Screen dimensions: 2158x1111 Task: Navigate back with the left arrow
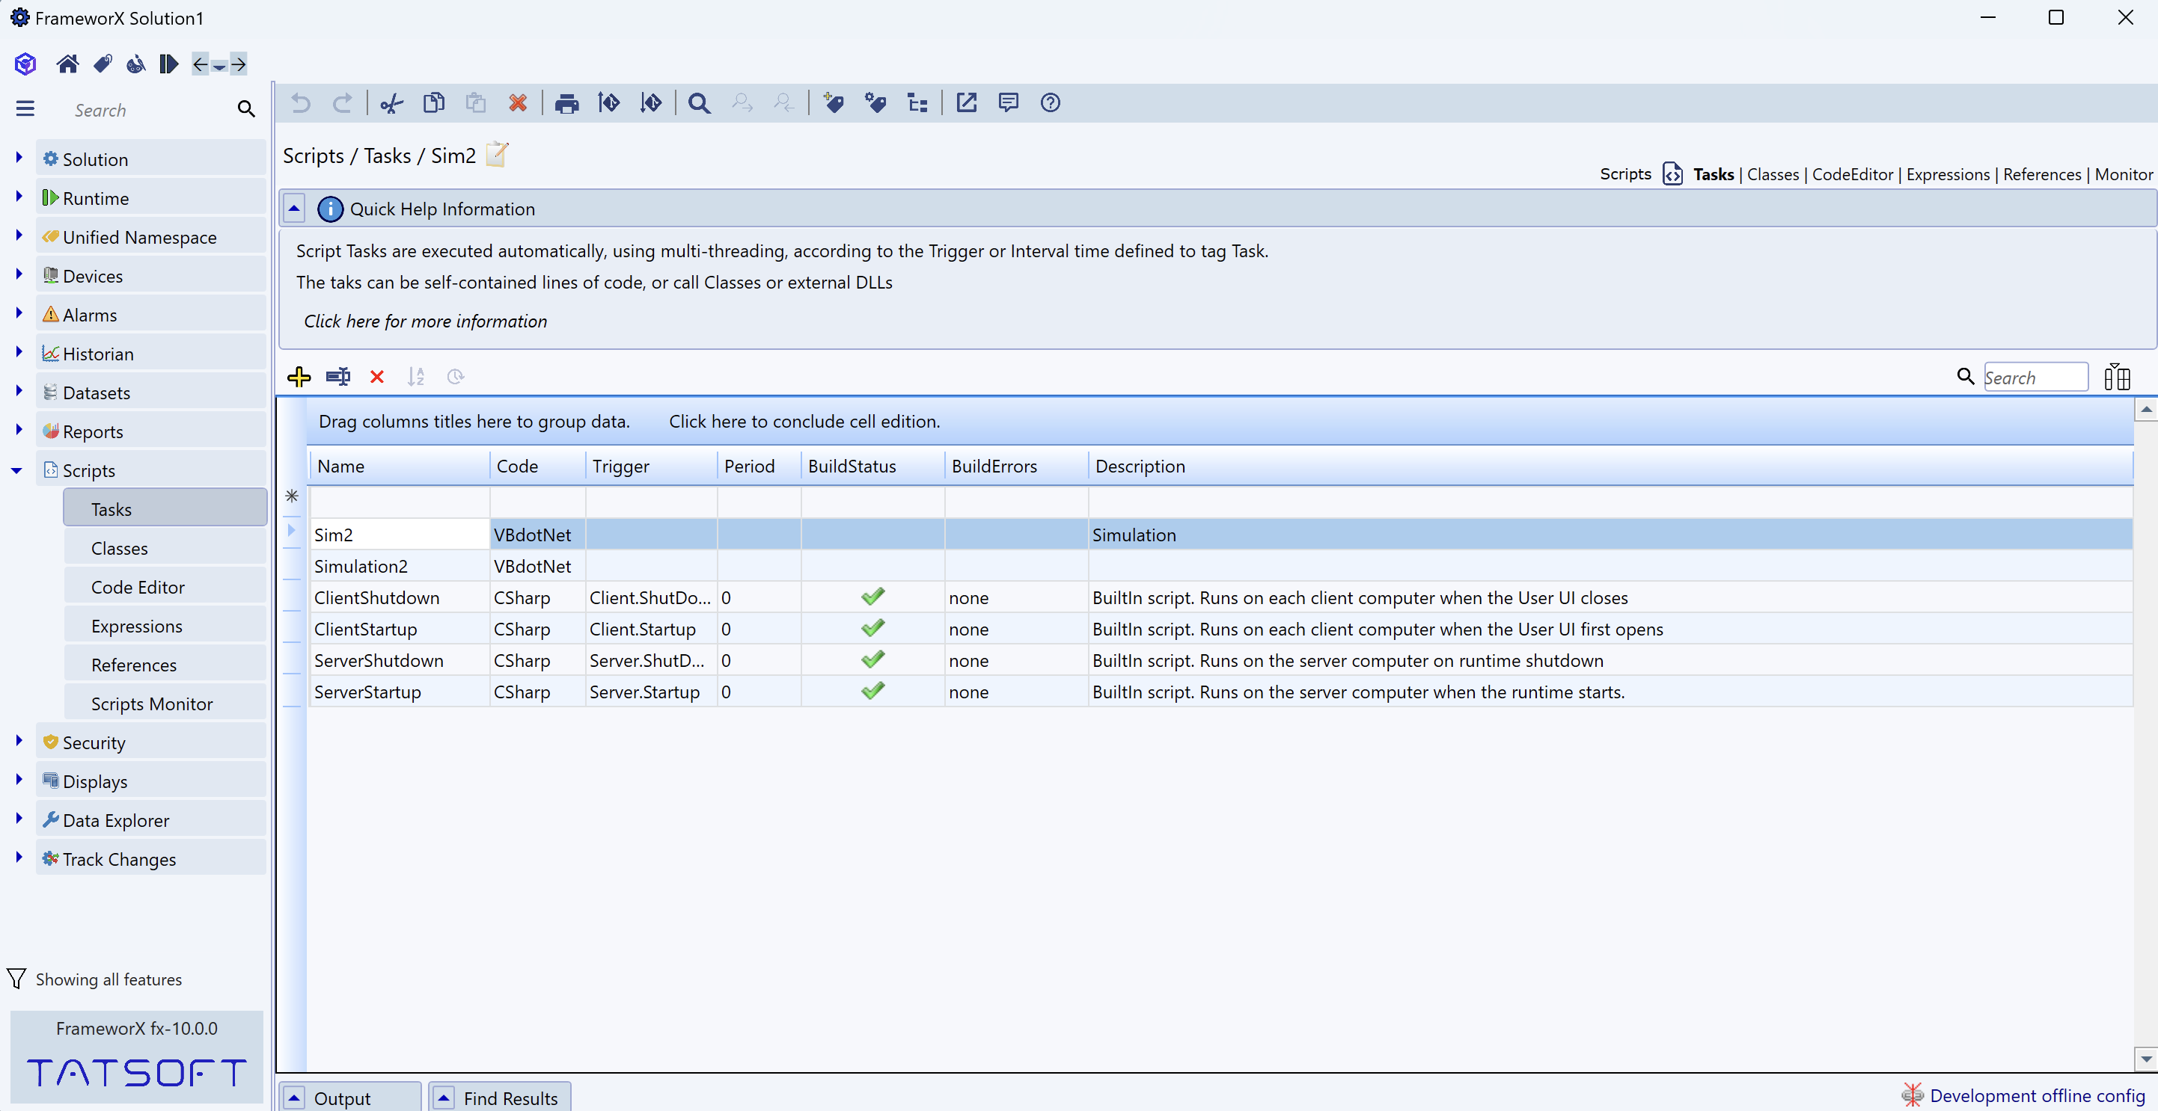(201, 64)
